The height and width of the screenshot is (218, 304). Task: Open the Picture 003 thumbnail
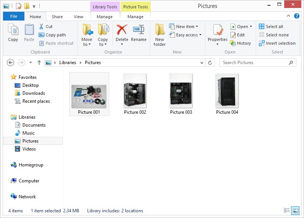[181, 91]
